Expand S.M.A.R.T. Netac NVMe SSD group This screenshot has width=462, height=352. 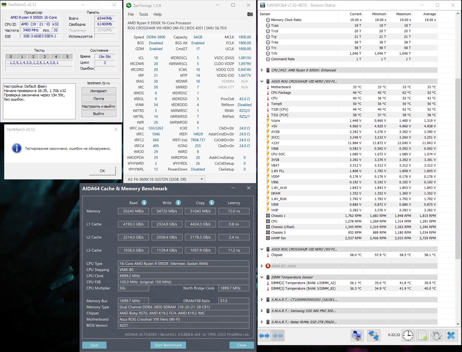point(262,322)
